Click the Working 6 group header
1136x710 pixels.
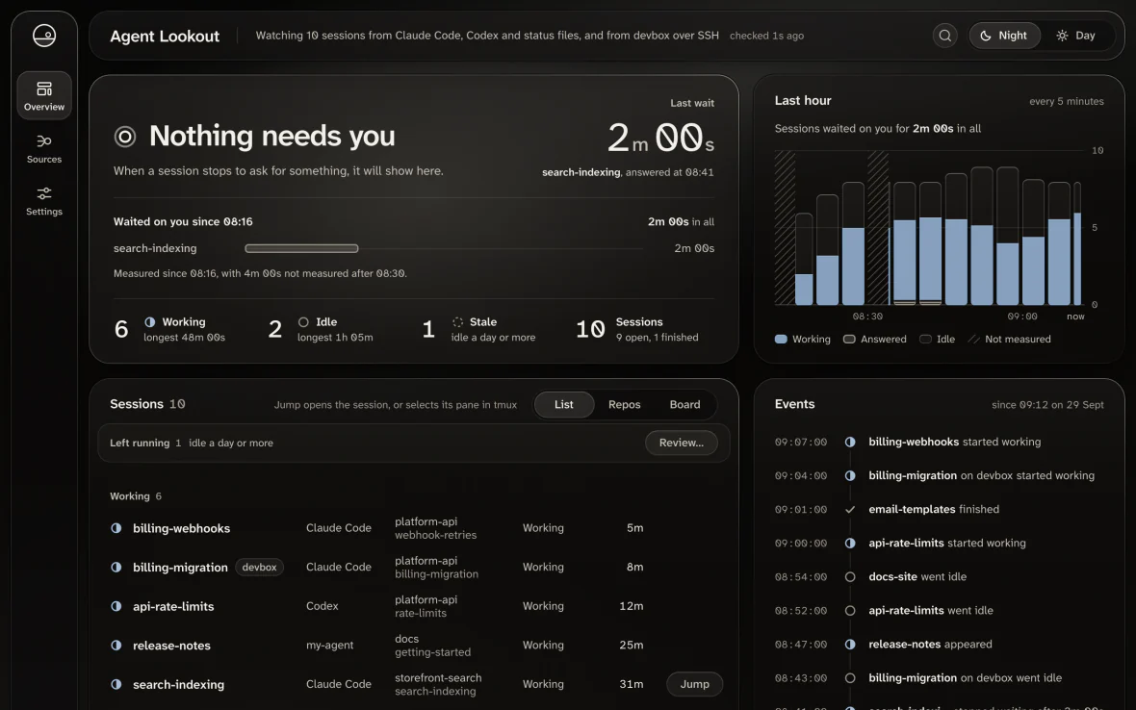136,495
